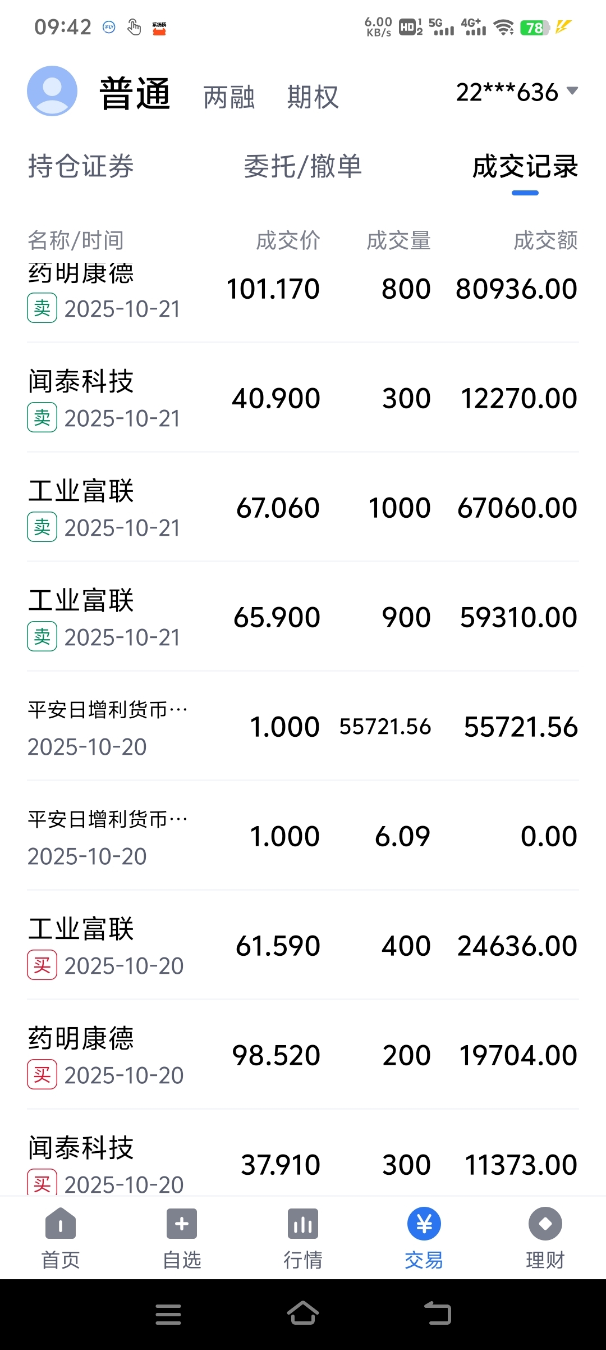Open the 首页 home icon in bottom bar
Image resolution: width=606 pixels, height=1350 pixels.
61,1223
